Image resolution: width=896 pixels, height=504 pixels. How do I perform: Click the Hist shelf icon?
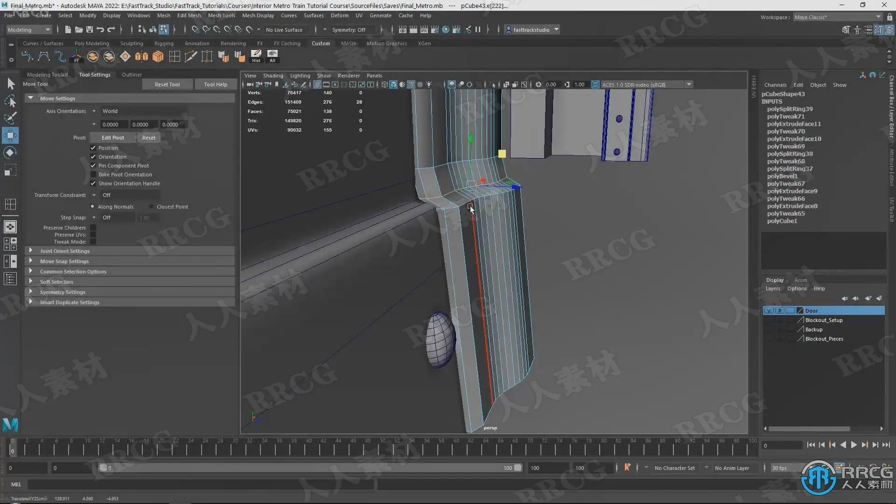point(256,56)
